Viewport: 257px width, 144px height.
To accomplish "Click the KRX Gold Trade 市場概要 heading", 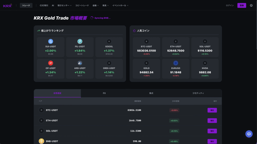I will click(x=60, y=18).
